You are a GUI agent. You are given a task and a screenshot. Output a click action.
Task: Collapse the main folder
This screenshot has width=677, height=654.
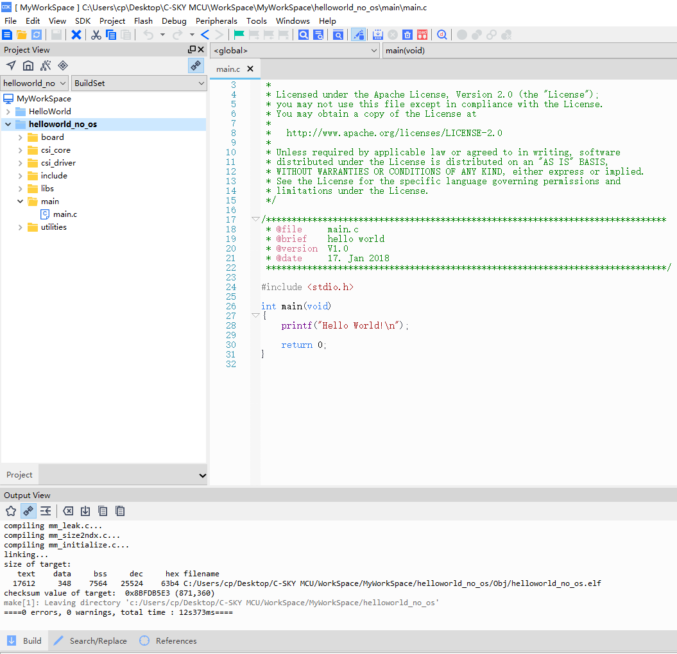pos(21,202)
